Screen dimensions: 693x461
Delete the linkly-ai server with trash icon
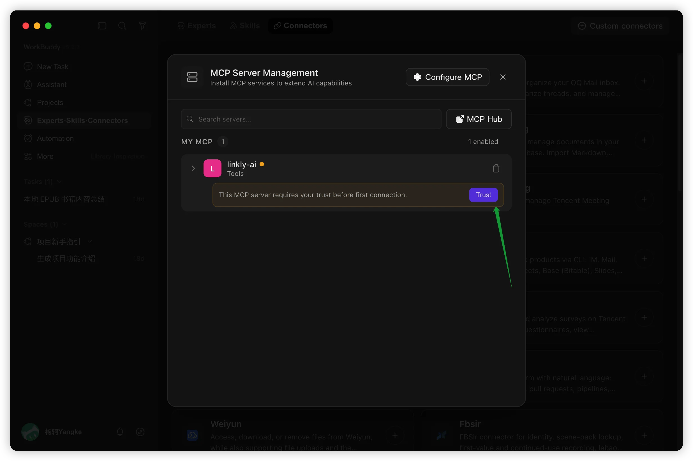(x=496, y=169)
